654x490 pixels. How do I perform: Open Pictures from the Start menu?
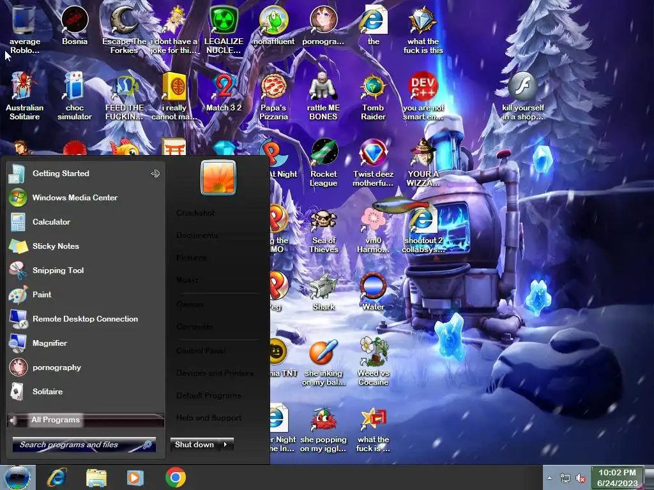click(x=191, y=258)
